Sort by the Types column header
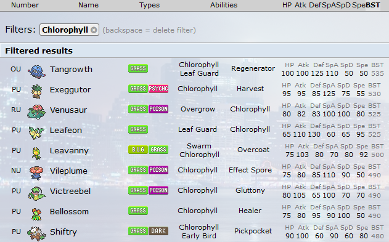 click(149, 5)
